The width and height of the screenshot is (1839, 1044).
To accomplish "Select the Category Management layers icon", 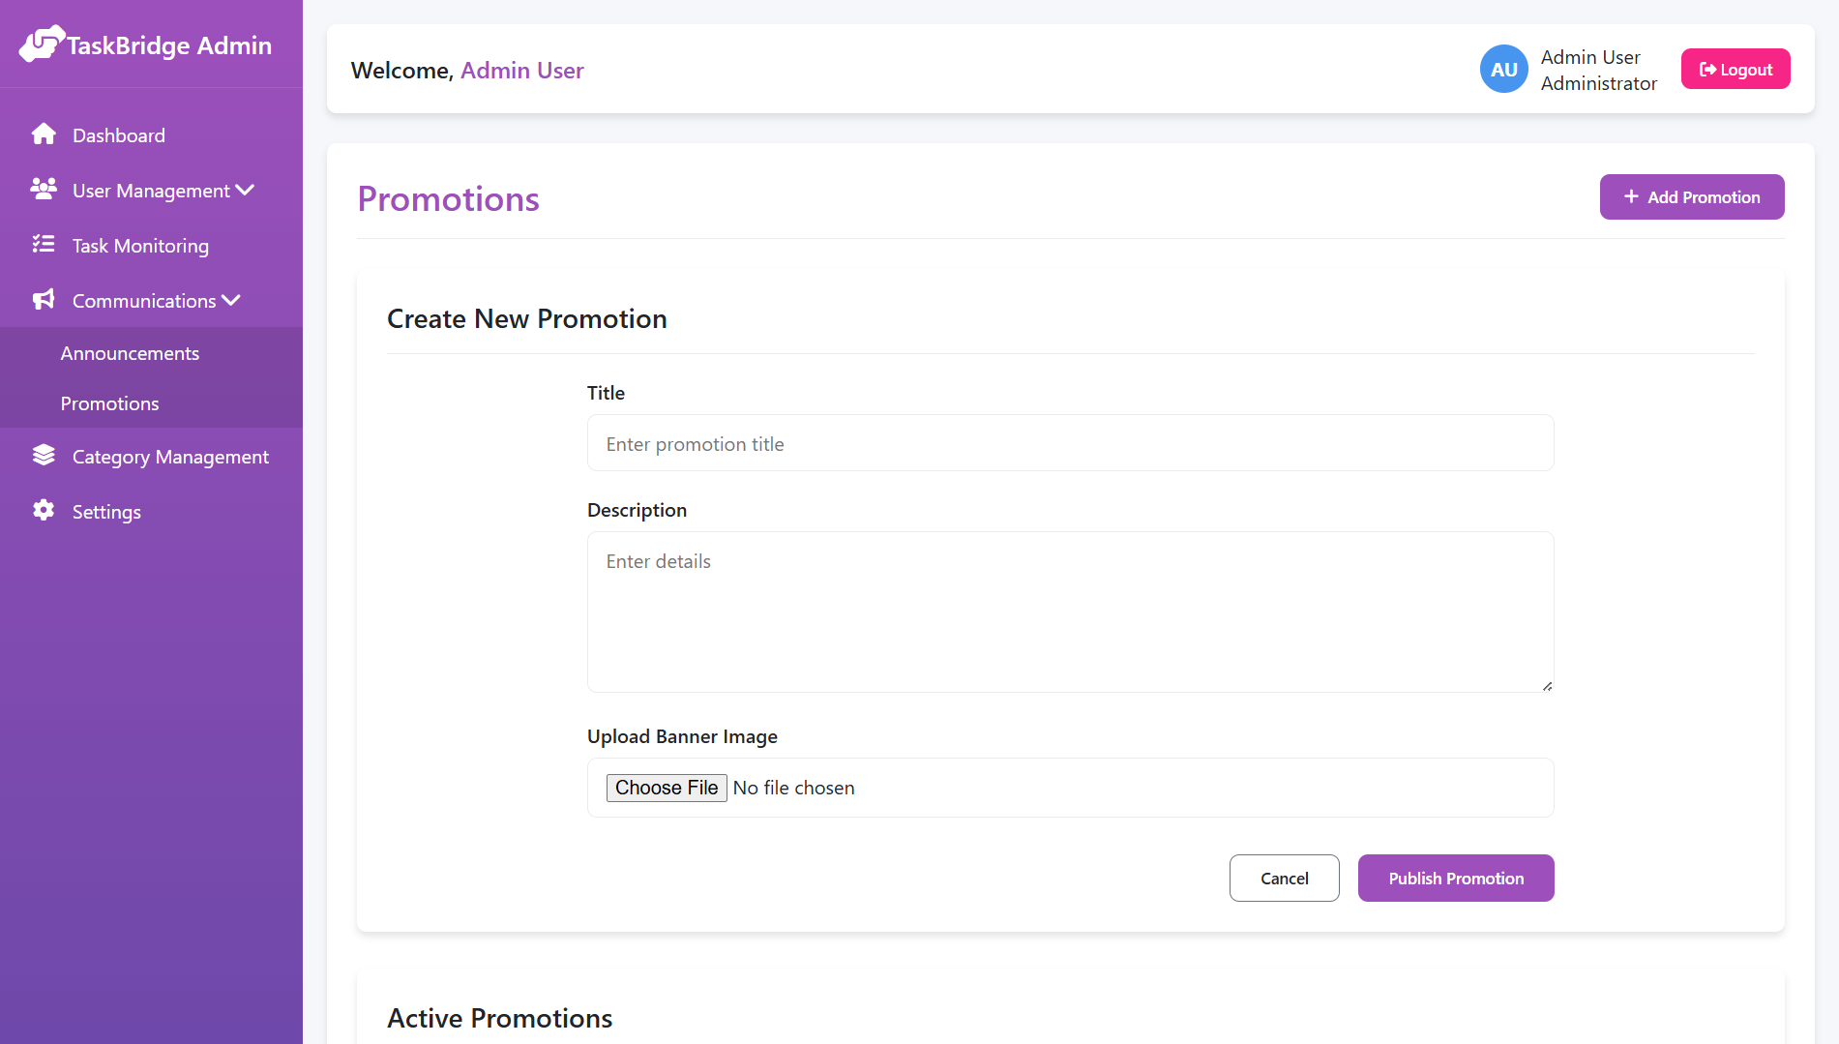I will click(x=44, y=455).
